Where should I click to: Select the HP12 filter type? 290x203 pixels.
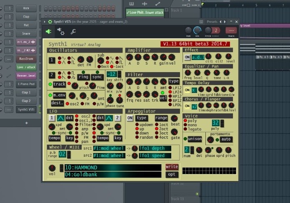click(x=170, y=96)
